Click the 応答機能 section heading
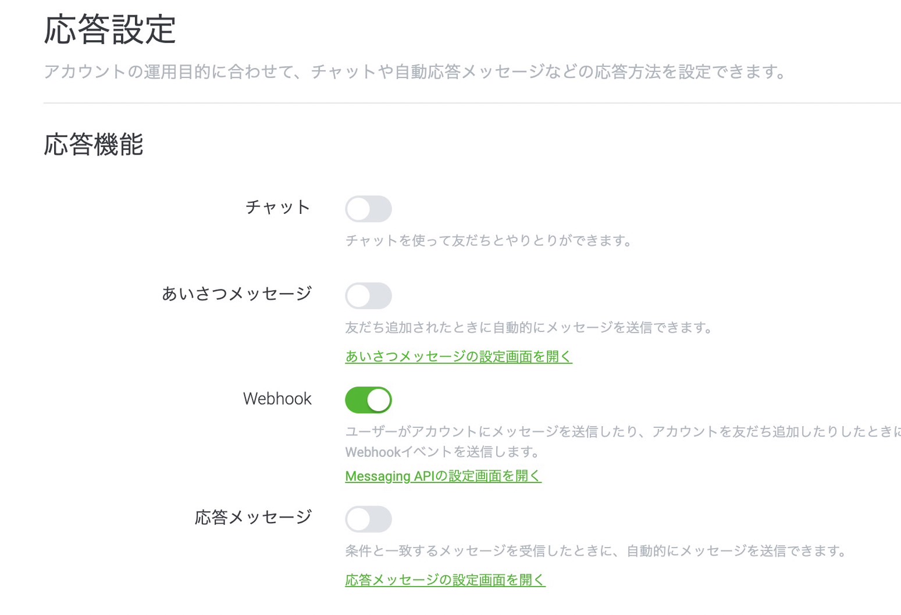901x615 pixels. [93, 144]
